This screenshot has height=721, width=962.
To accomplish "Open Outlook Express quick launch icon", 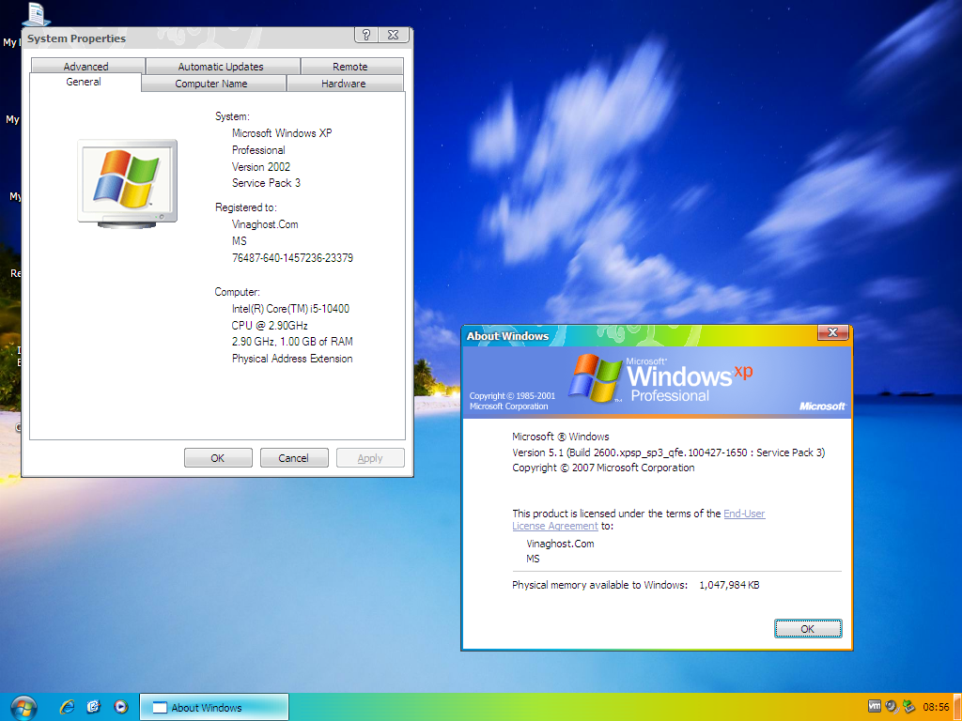I will point(93,707).
